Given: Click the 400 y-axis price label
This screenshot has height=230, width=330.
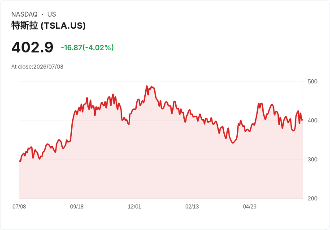Looking at the screenshot, I should tap(313, 121).
